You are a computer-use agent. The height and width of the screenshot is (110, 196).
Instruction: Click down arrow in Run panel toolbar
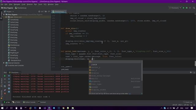click(x=9, y=79)
